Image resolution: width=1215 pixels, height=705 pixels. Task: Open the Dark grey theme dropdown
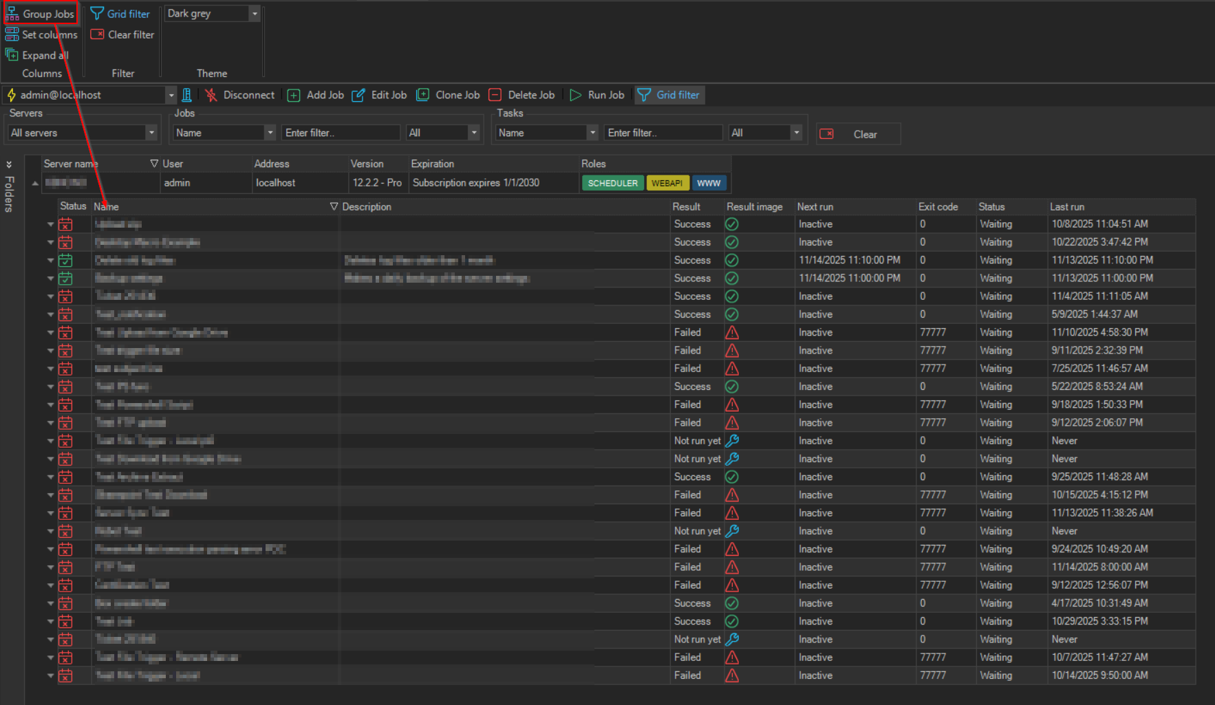[255, 14]
